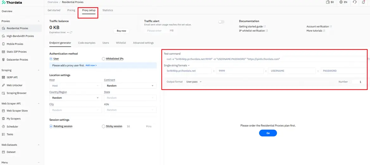Open the Continent dropdown
The height and width of the screenshot is (165, 370).
[x=130, y=86]
